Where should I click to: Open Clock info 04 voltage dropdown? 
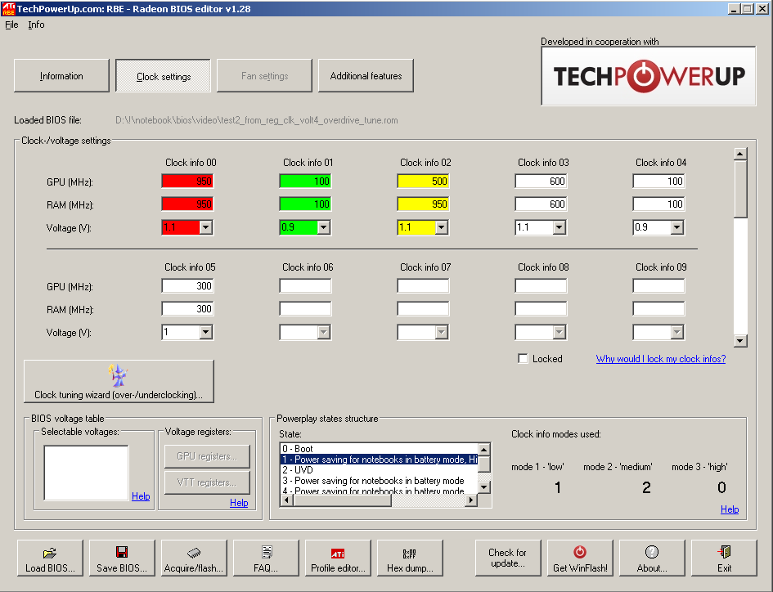coord(676,227)
